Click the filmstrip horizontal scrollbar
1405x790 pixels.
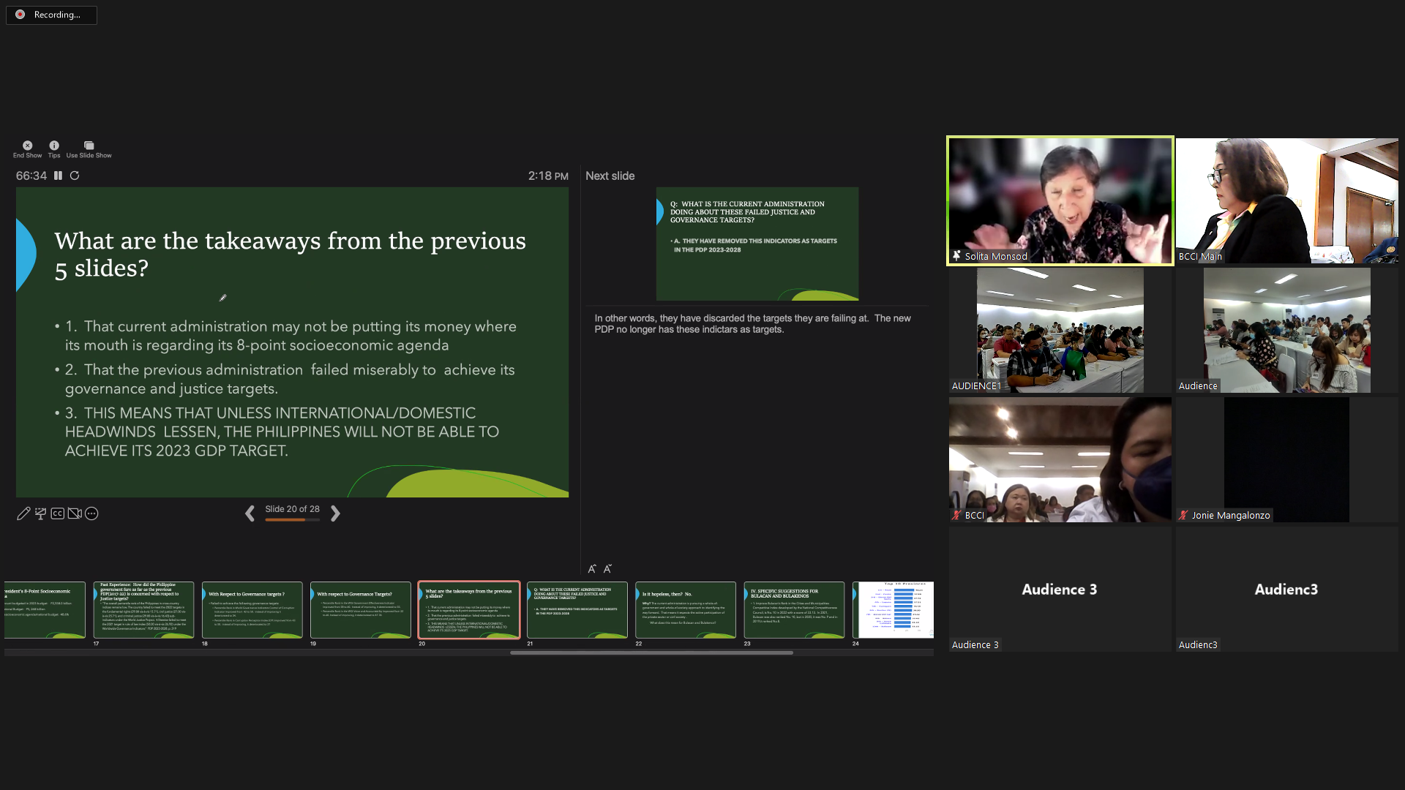pos(651,652)
